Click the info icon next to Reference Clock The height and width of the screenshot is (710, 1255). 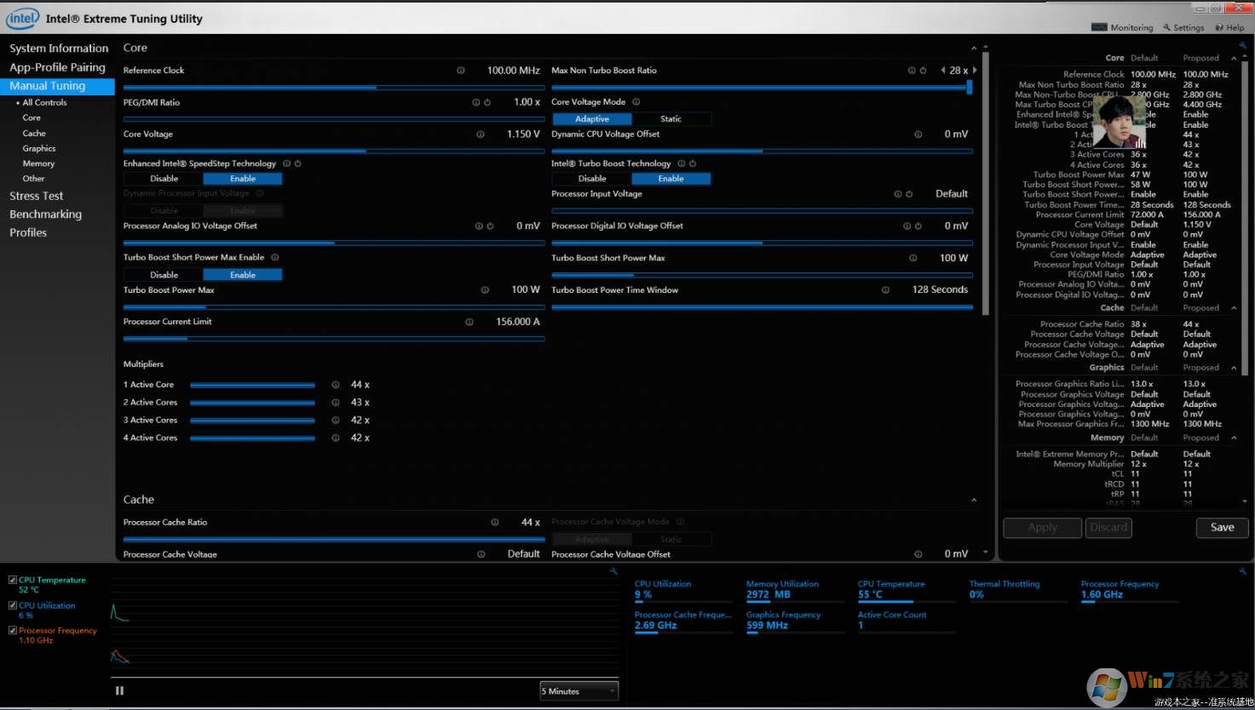pyautogui.click(x=461, y=71)
